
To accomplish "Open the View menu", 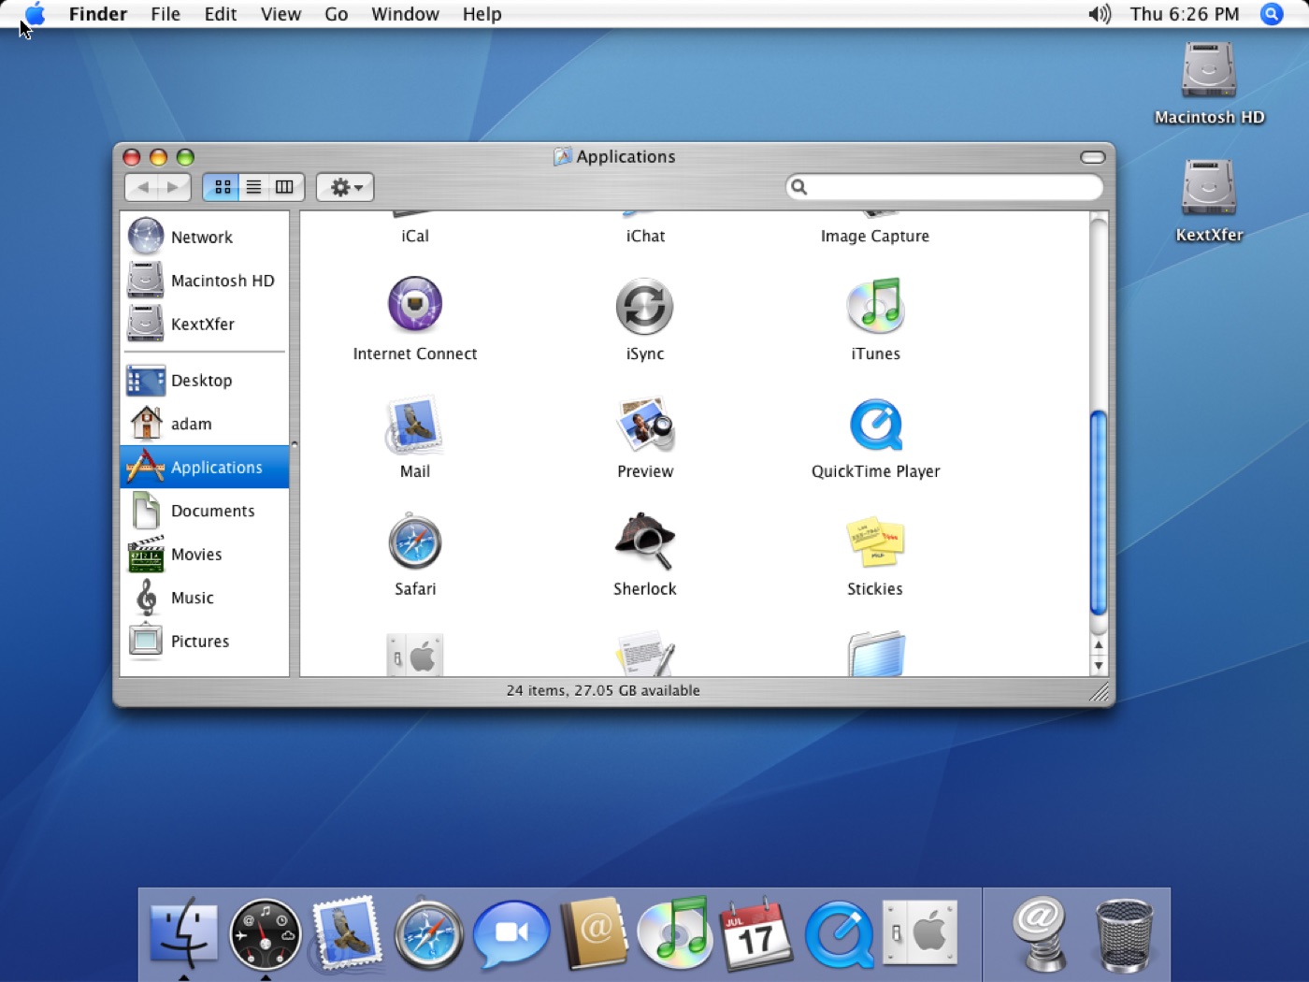I will (x=280, y=14).
